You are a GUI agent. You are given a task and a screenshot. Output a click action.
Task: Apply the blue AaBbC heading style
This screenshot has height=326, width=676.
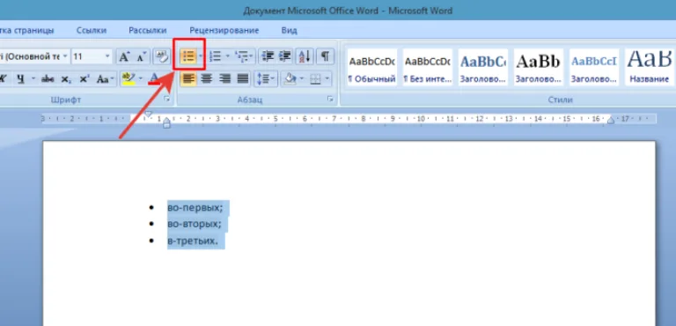pyautogui.click(x=483, y=67)
